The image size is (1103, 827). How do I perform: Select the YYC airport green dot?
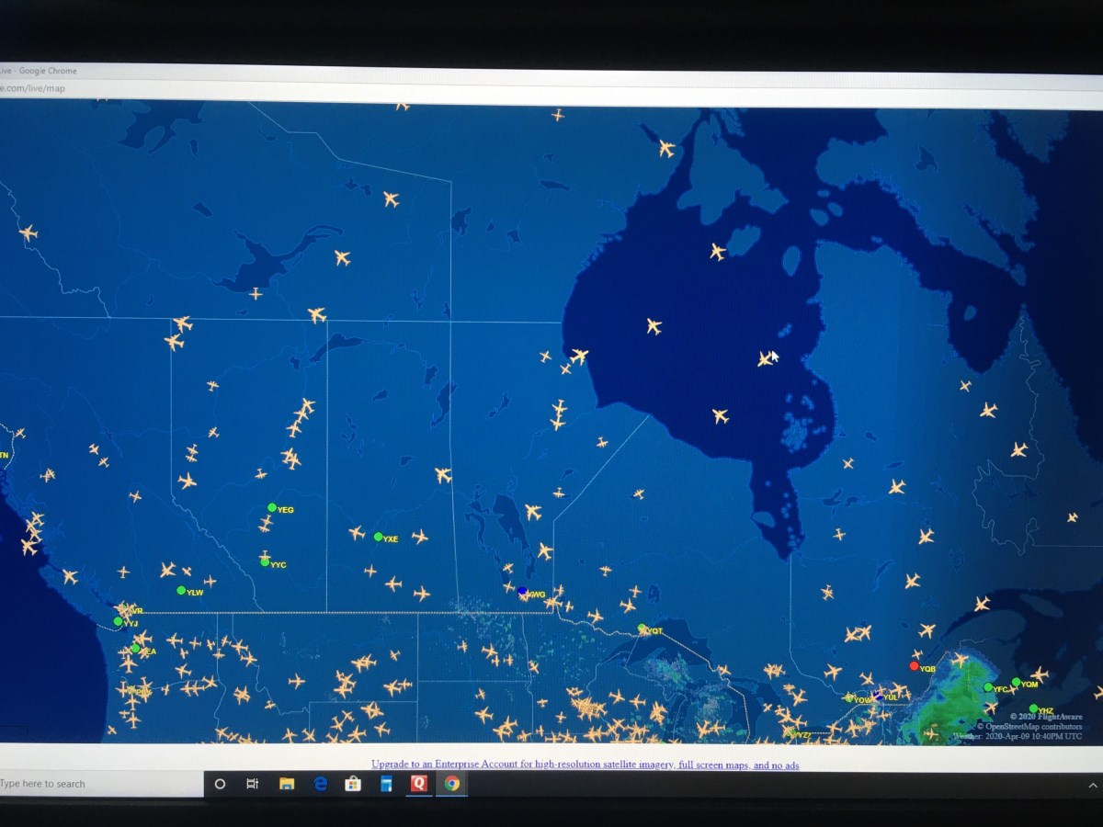point(265,562)
